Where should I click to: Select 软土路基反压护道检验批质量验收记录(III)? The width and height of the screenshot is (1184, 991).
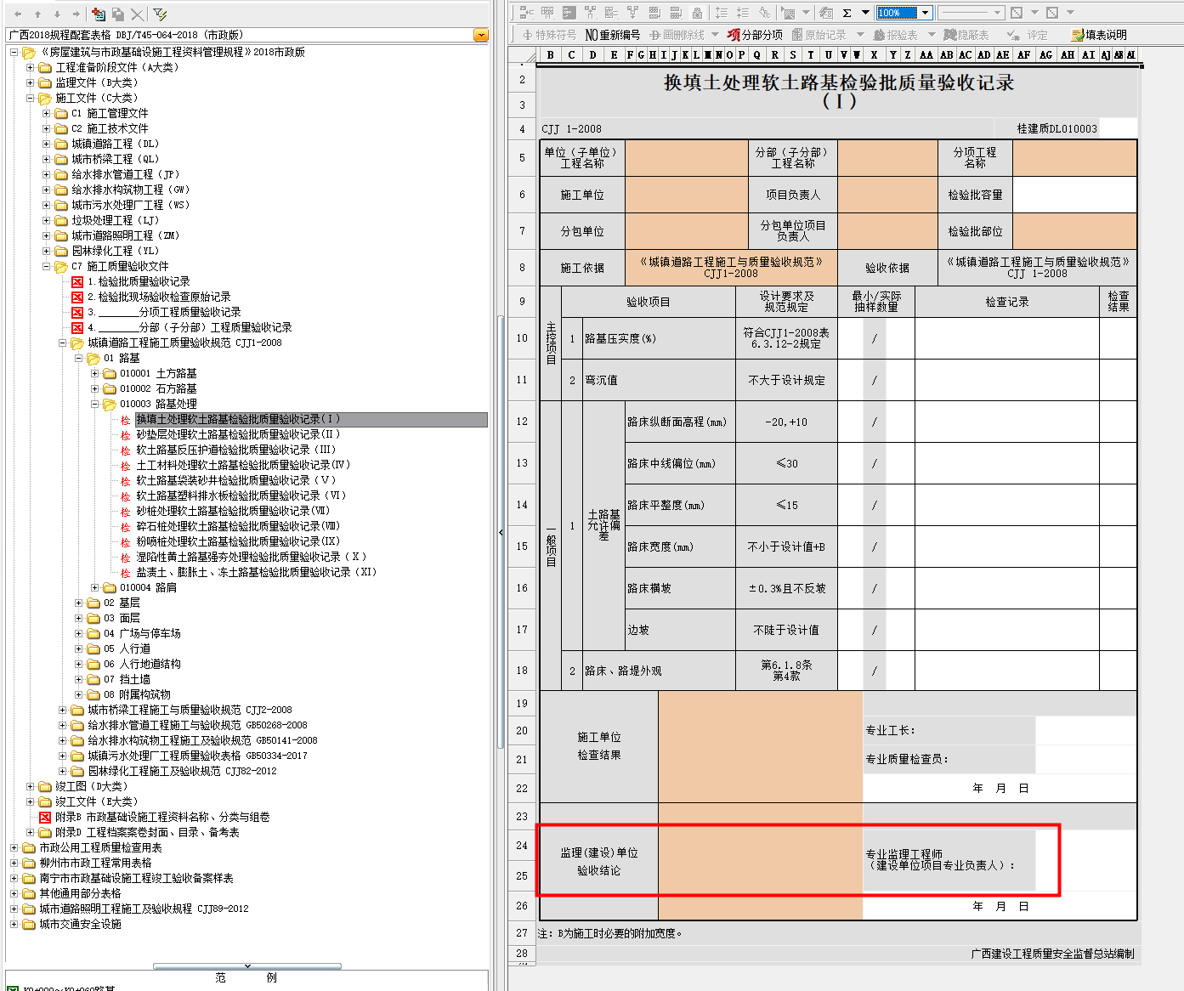point(236,450)
